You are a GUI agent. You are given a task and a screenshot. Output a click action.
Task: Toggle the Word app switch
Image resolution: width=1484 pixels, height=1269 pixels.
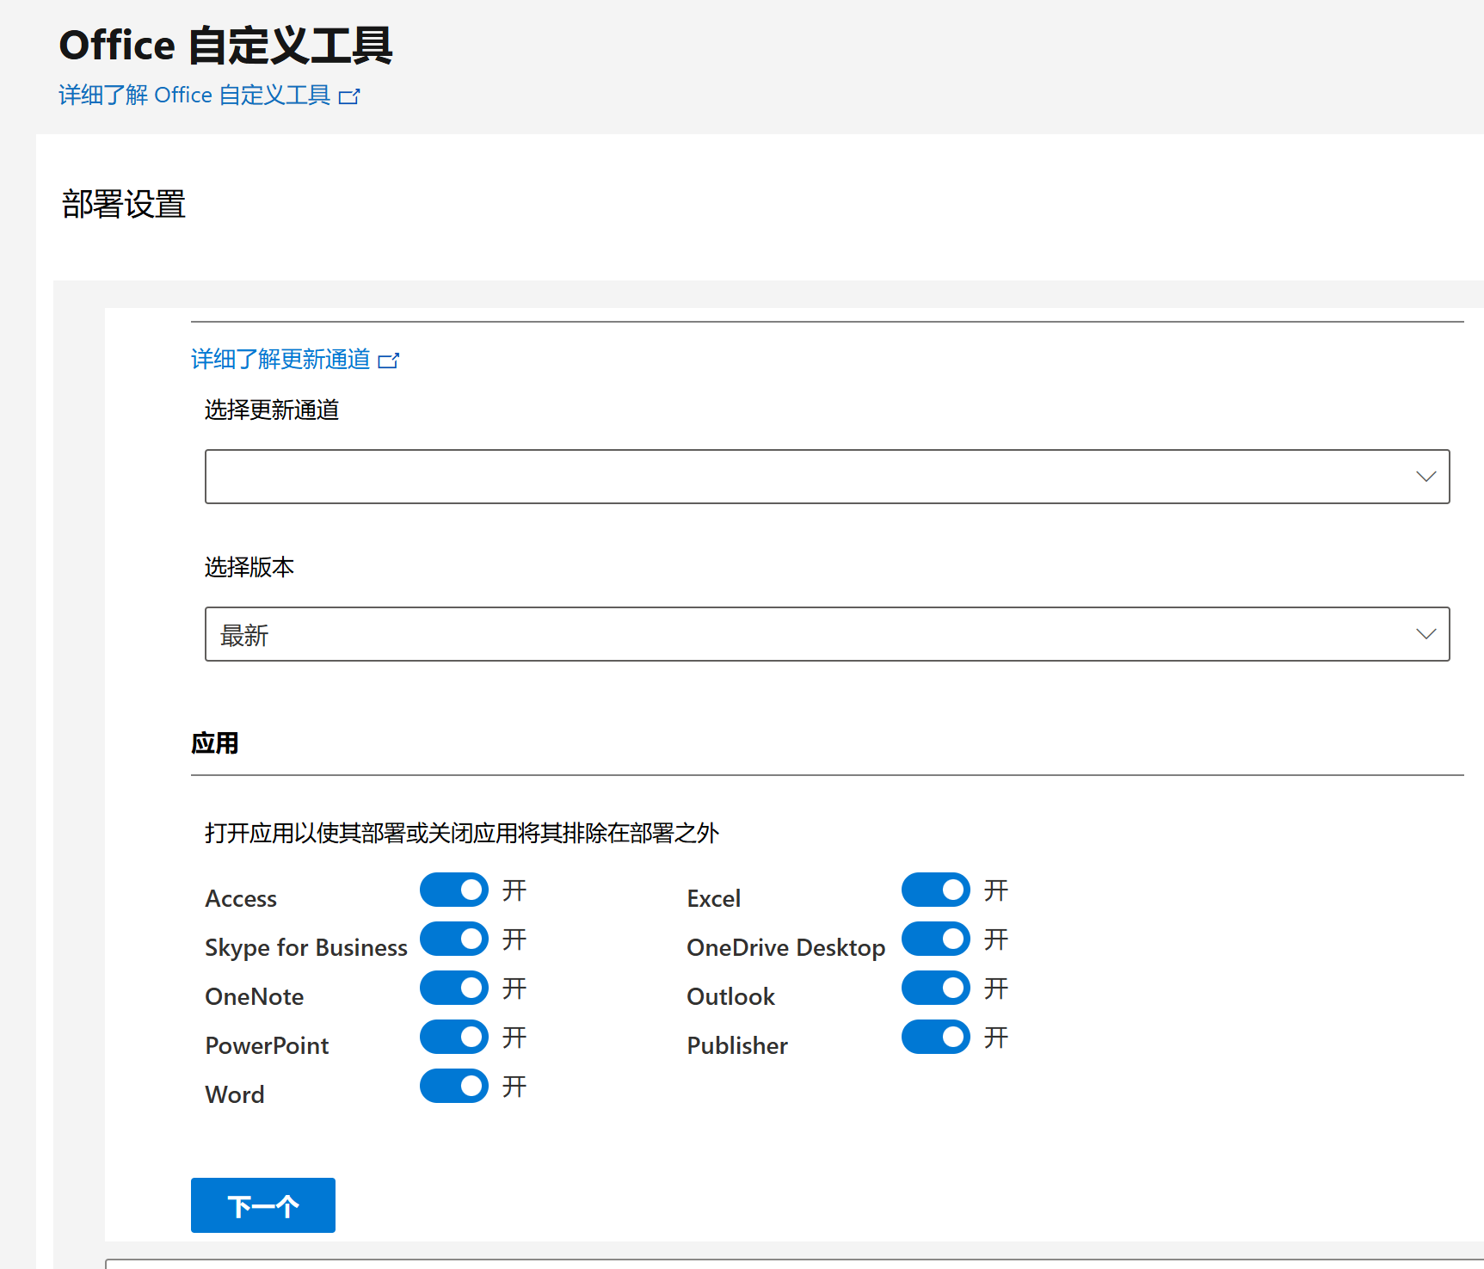[x=453, y=1086]
